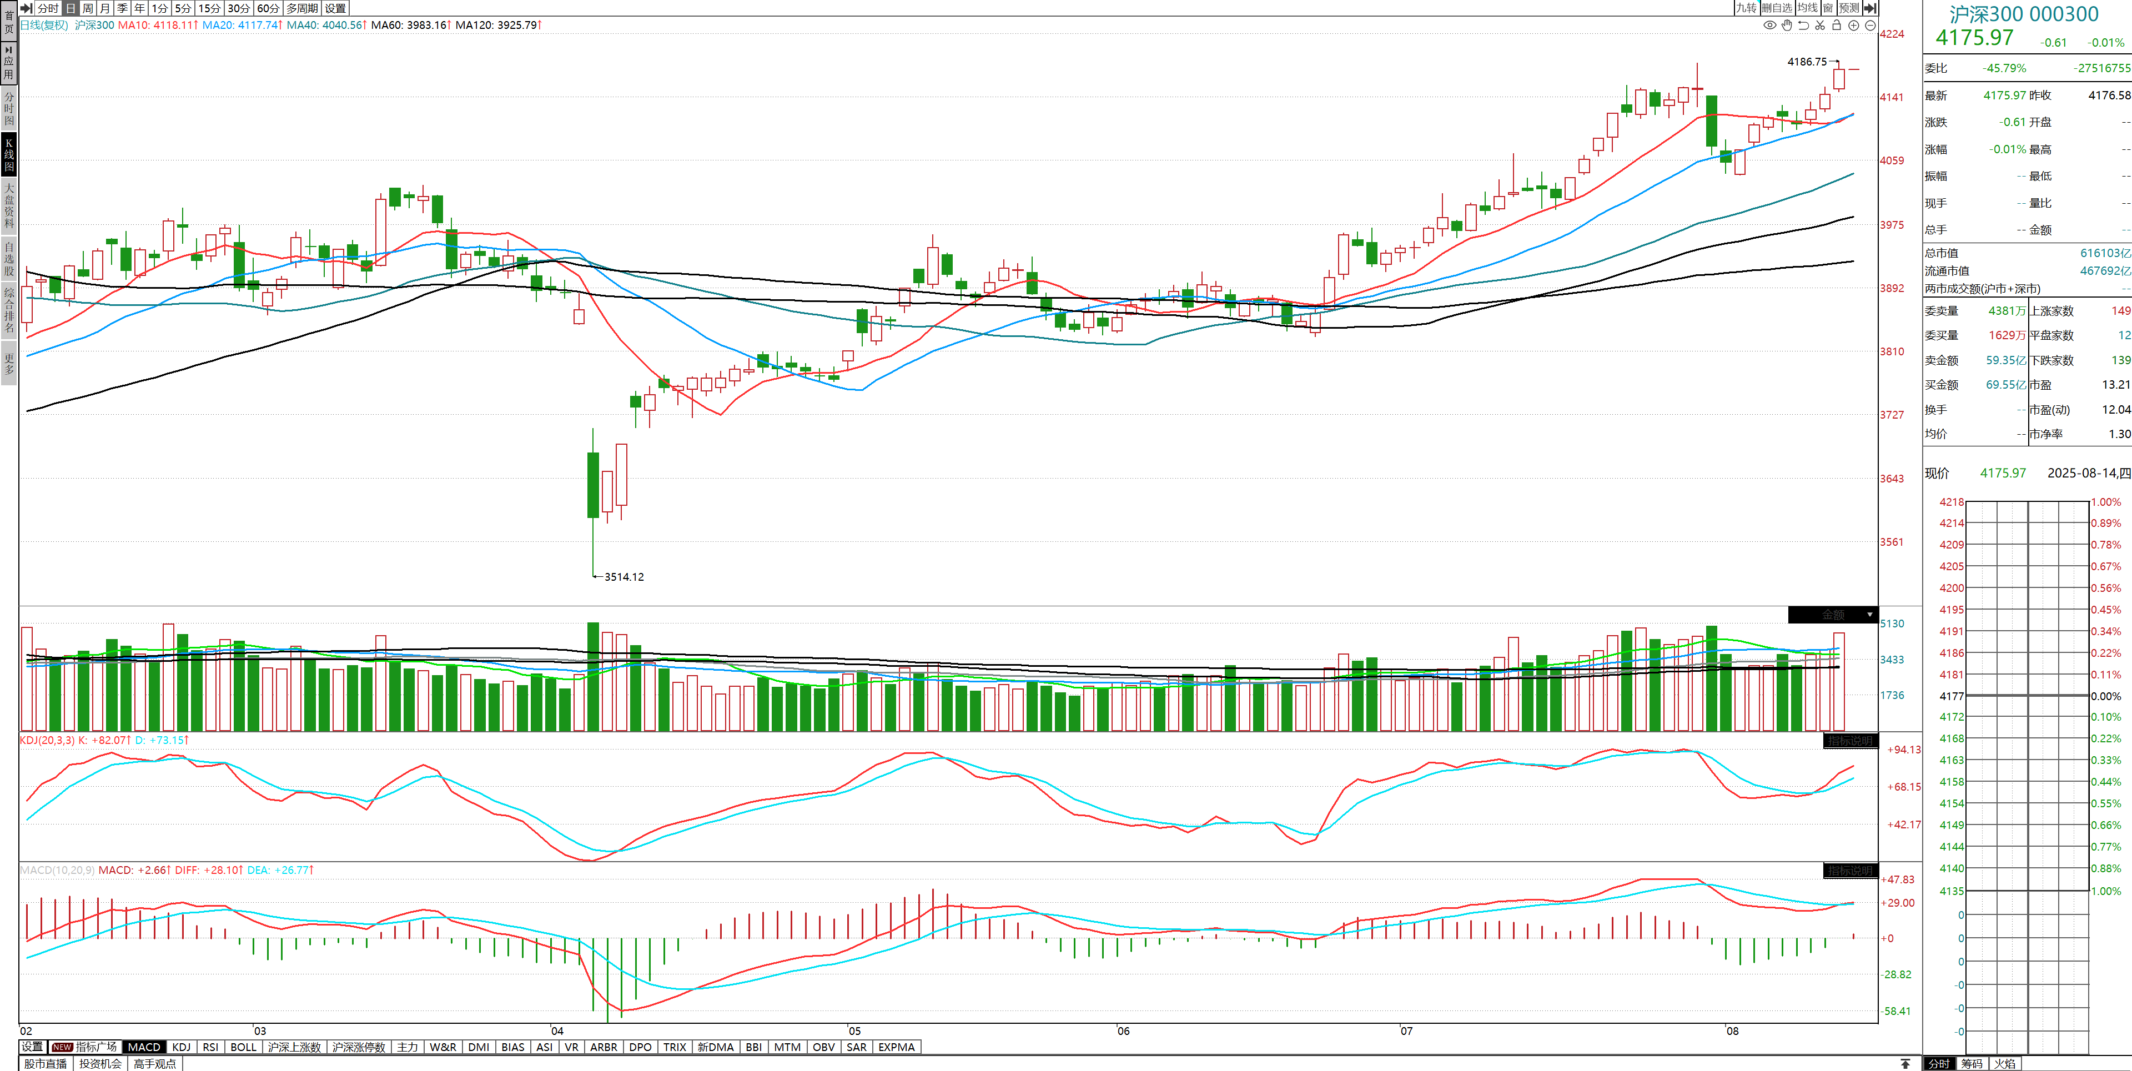Open the 金额 volume panel dropdown

[1869, 615]
